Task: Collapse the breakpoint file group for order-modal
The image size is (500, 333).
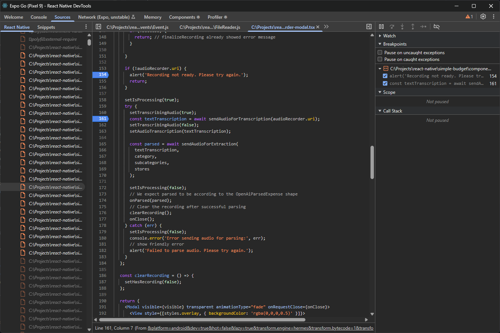Action: click(x=379, y=68)
